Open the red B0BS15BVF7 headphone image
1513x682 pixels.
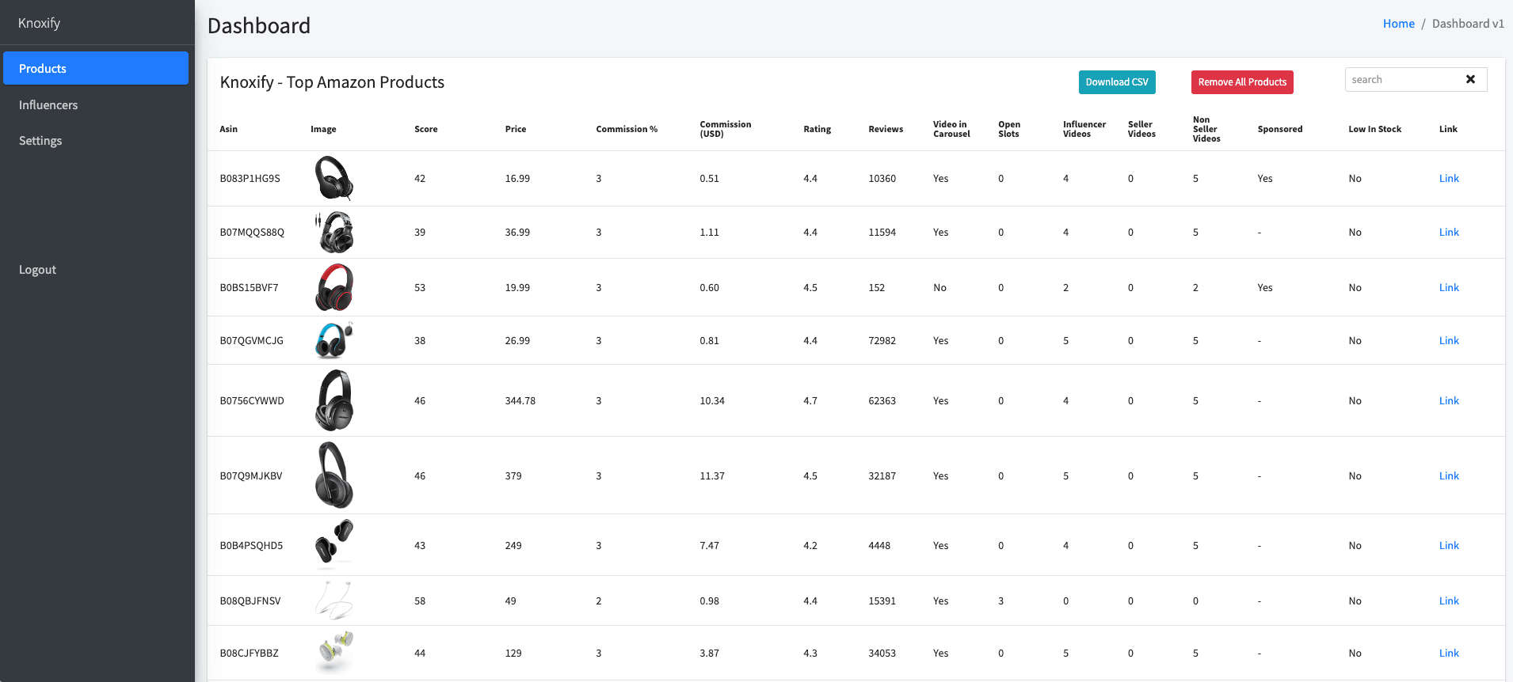[x=333, y=287]
